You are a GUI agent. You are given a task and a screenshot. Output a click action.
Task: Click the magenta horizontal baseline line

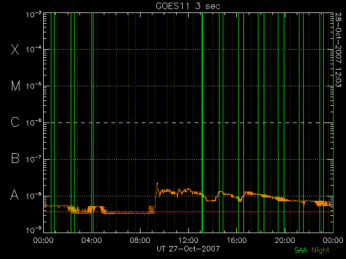pyautogui.click(x=188, y=212)
